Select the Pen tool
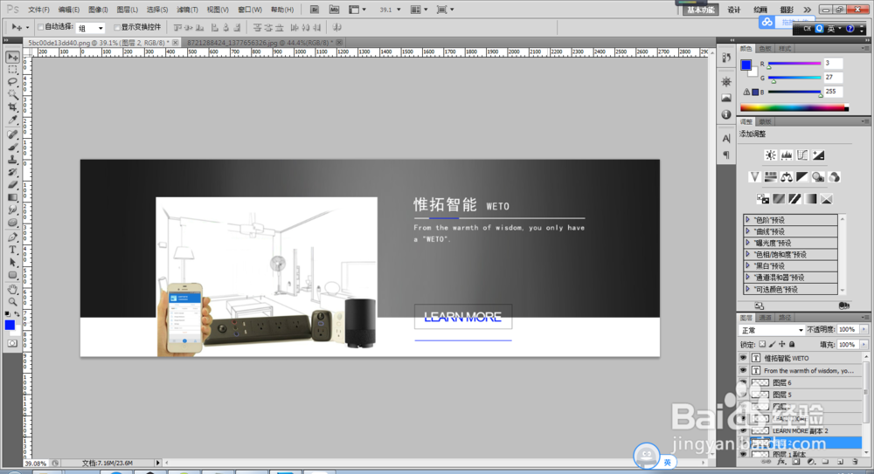Screen dimensions: 874x474 12,237
